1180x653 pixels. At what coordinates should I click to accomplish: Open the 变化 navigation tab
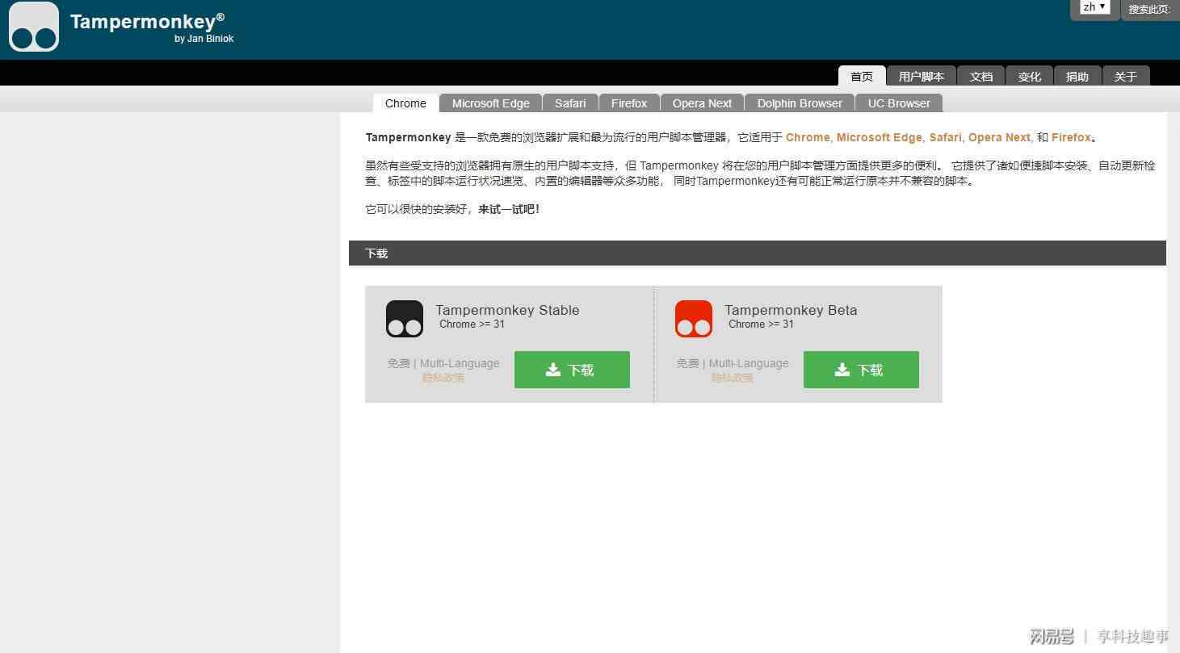click(x=1029, y=76)
